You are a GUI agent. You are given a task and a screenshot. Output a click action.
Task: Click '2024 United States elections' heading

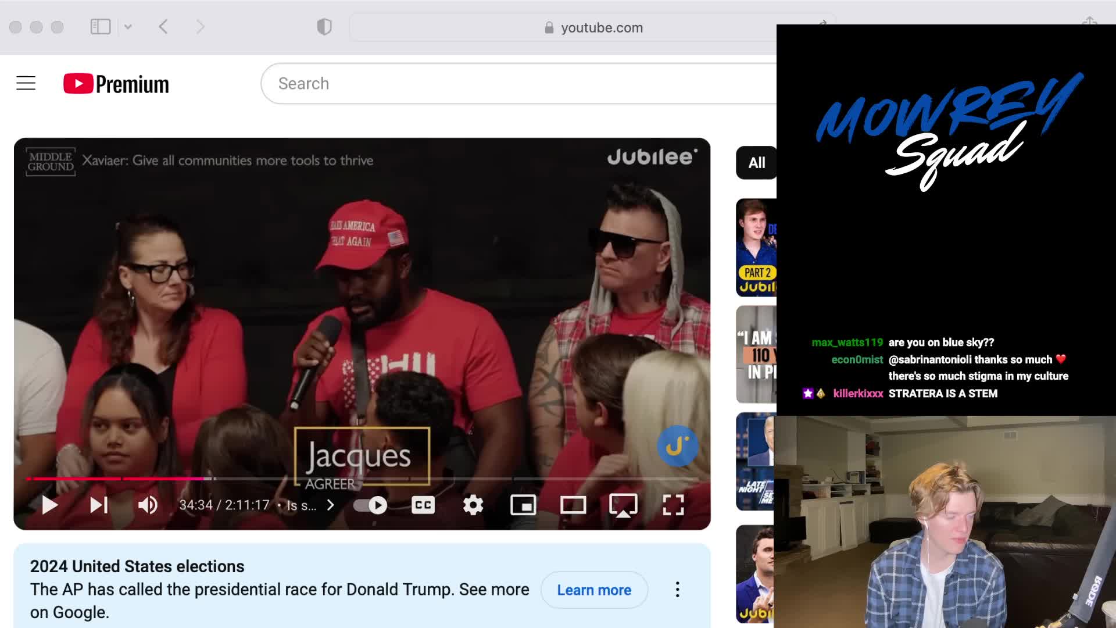tap(137, 566)
